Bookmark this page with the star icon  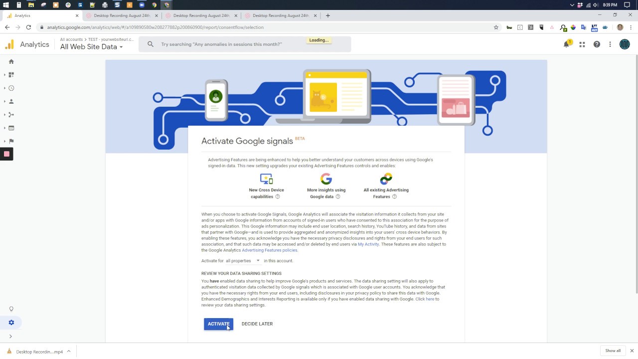point(496,27)
